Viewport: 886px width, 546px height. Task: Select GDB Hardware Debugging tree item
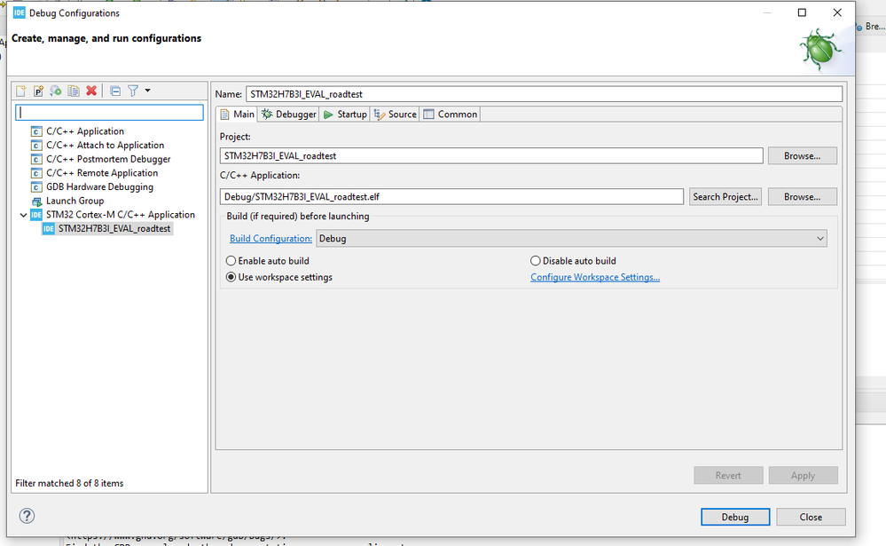click(x=99, y=187)
